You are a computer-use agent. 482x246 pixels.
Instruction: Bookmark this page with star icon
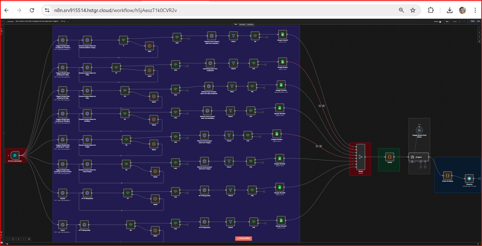(x=413, y=10)
